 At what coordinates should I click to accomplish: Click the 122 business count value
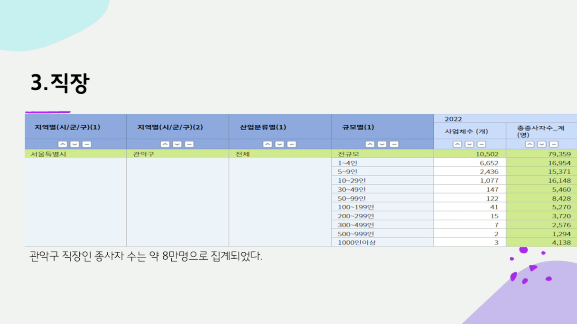[x=492, y=198]
